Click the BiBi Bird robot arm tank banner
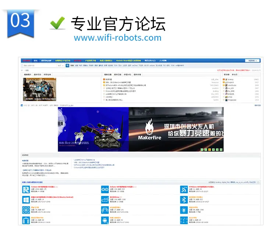 click(93, 129)
